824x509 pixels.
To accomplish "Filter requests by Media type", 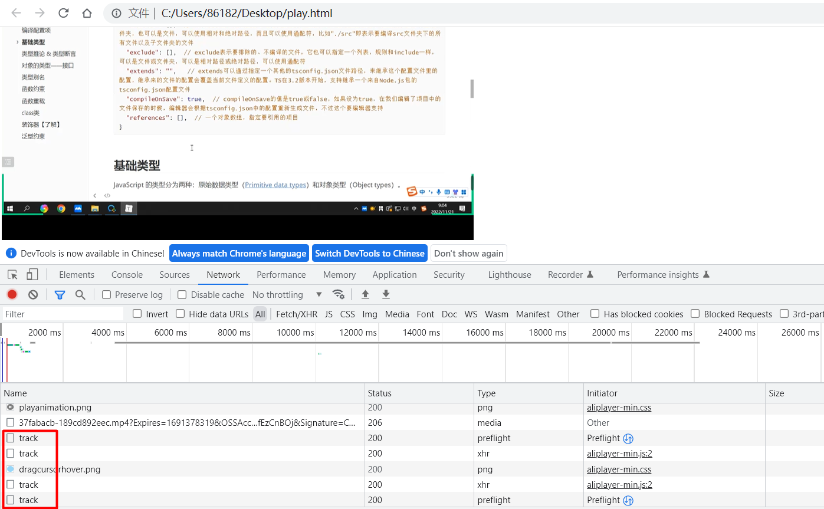I will click(397, 314).
